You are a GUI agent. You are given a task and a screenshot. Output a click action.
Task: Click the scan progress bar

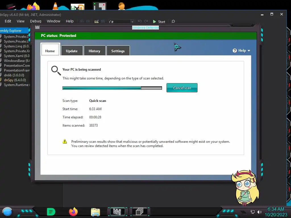point(112,88)
